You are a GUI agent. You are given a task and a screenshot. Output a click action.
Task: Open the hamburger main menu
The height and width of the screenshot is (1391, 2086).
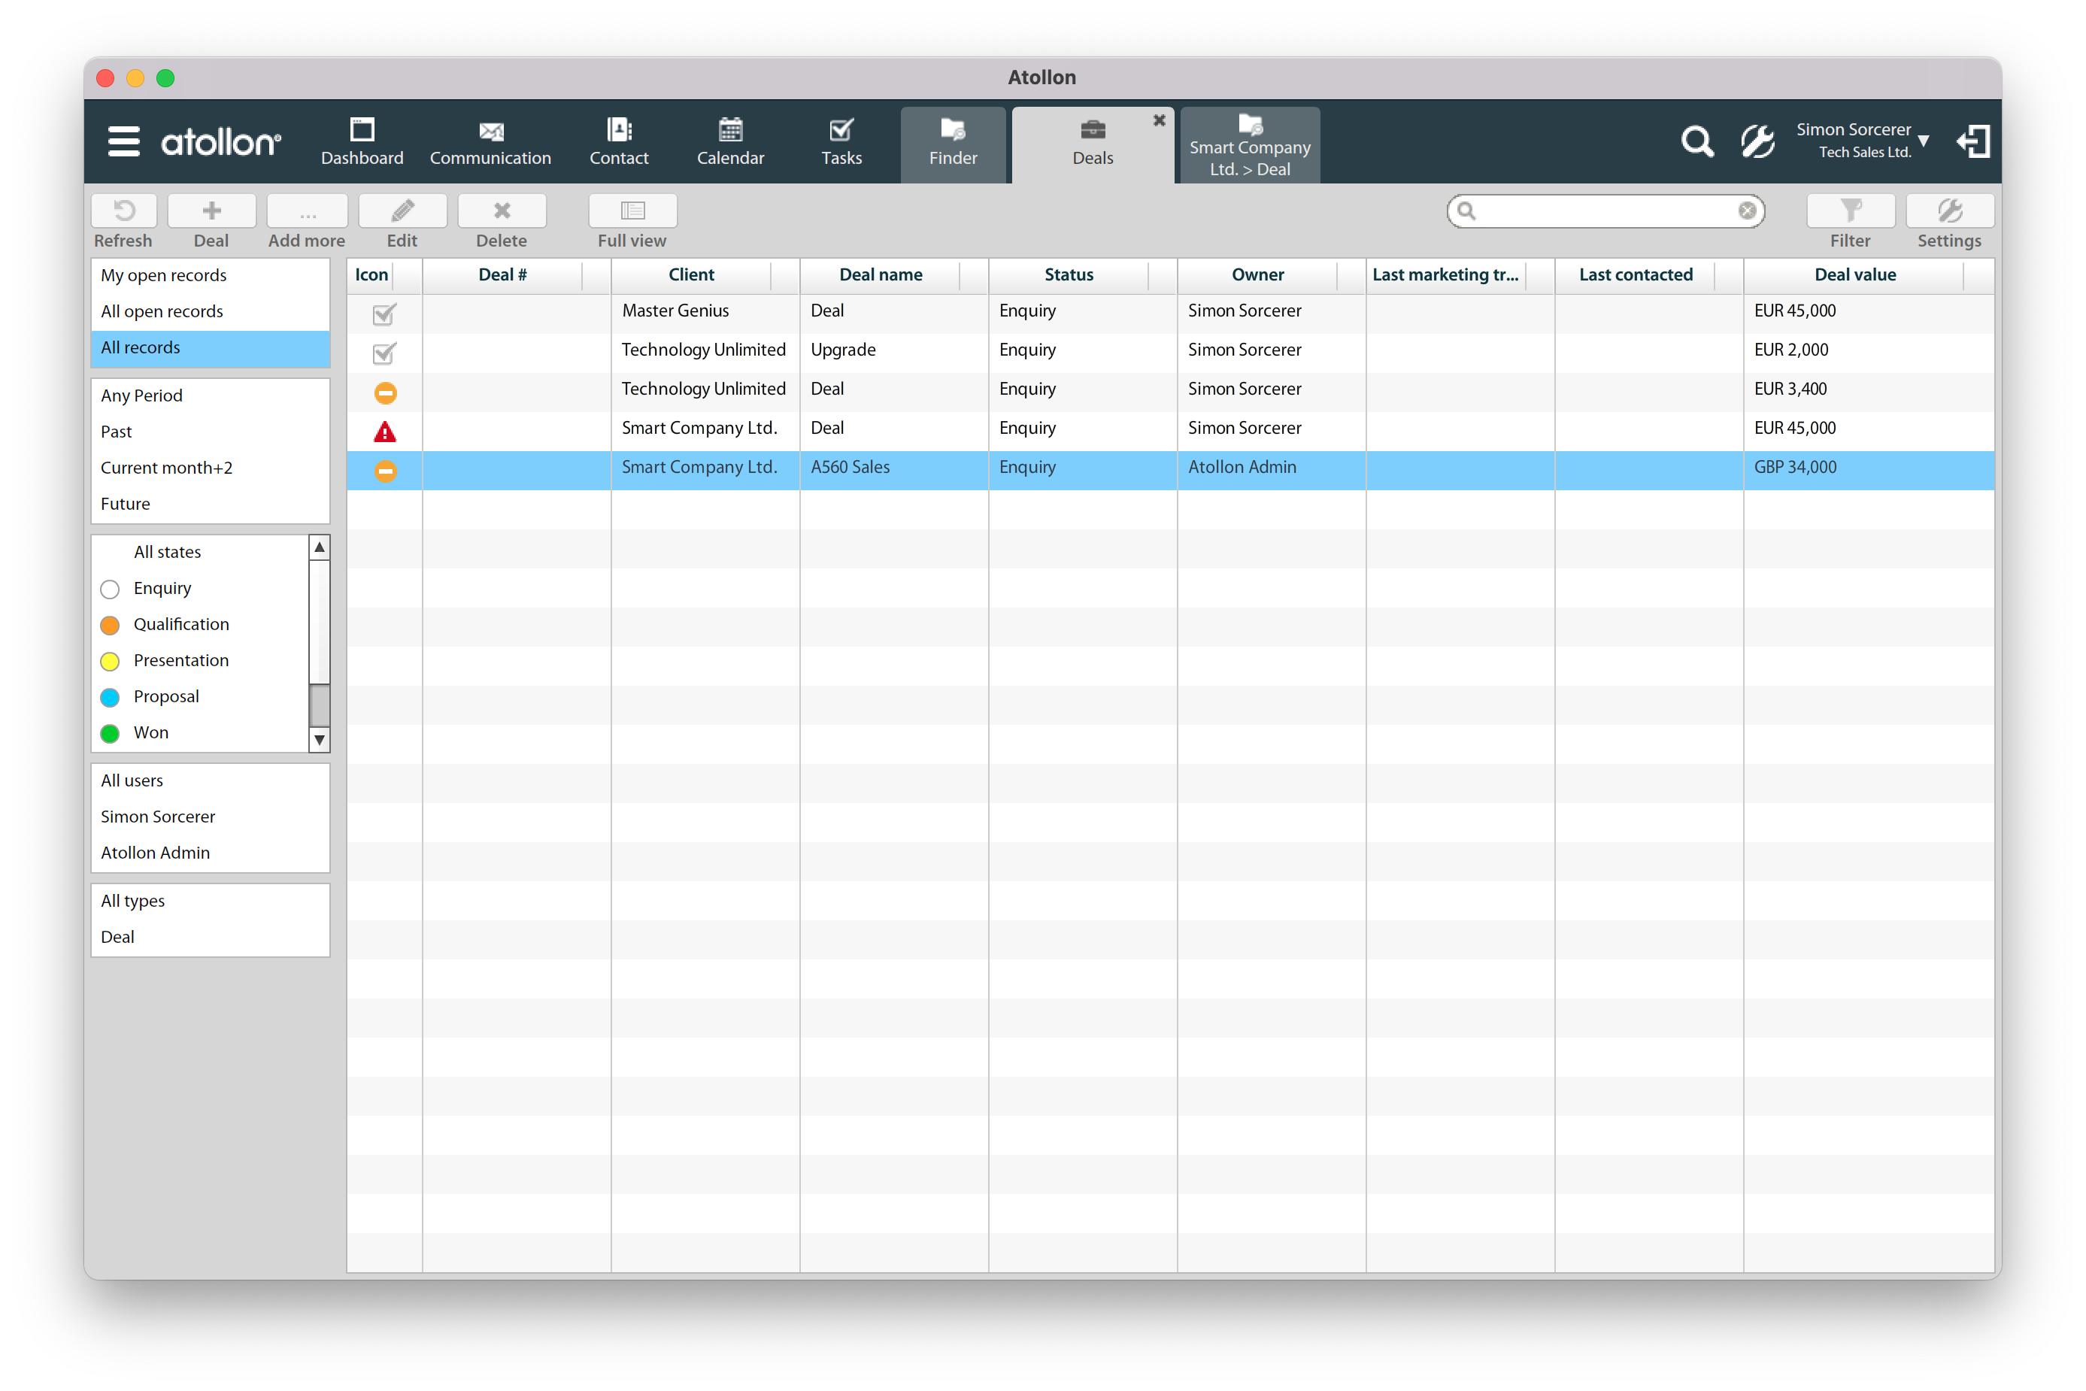point(123,141)
